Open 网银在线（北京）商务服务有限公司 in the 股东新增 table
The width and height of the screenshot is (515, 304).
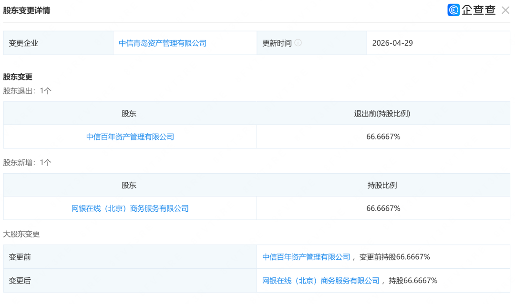coord(130,208)
